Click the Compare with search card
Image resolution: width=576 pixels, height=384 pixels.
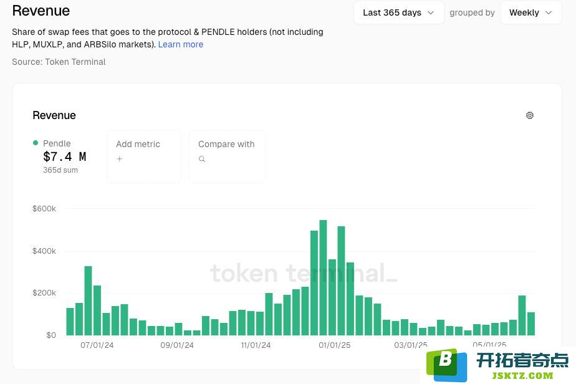(x=227, y=156)
